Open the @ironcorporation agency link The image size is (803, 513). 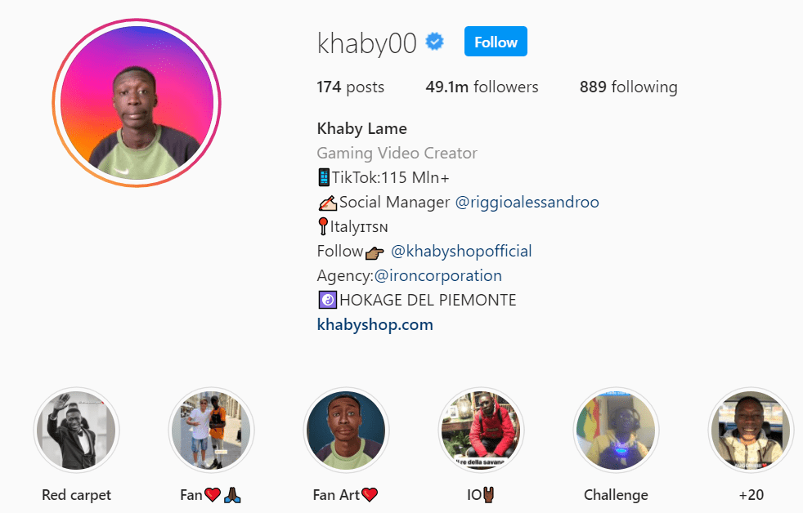tap(437, 275)
